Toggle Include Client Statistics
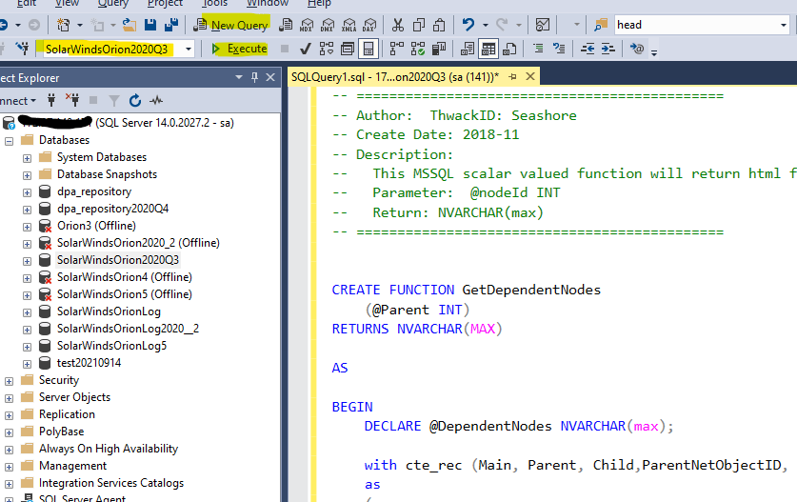This screenshot has height=502, width=797. pos(439,49)
